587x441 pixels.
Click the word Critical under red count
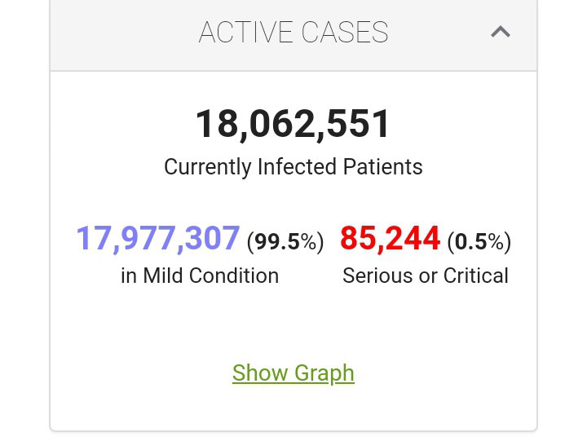tap(476, 276)
